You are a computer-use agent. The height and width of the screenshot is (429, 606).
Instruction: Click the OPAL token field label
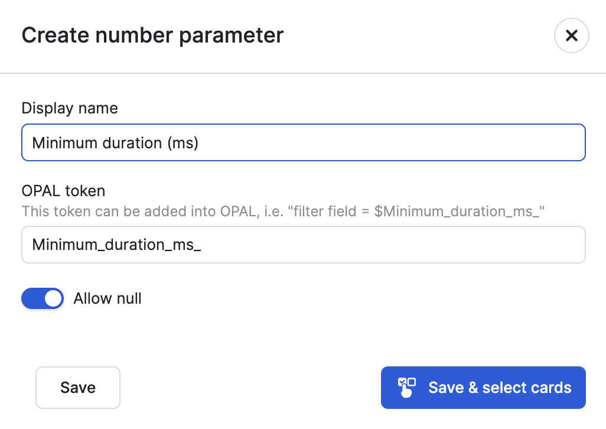tap(63, 191)
